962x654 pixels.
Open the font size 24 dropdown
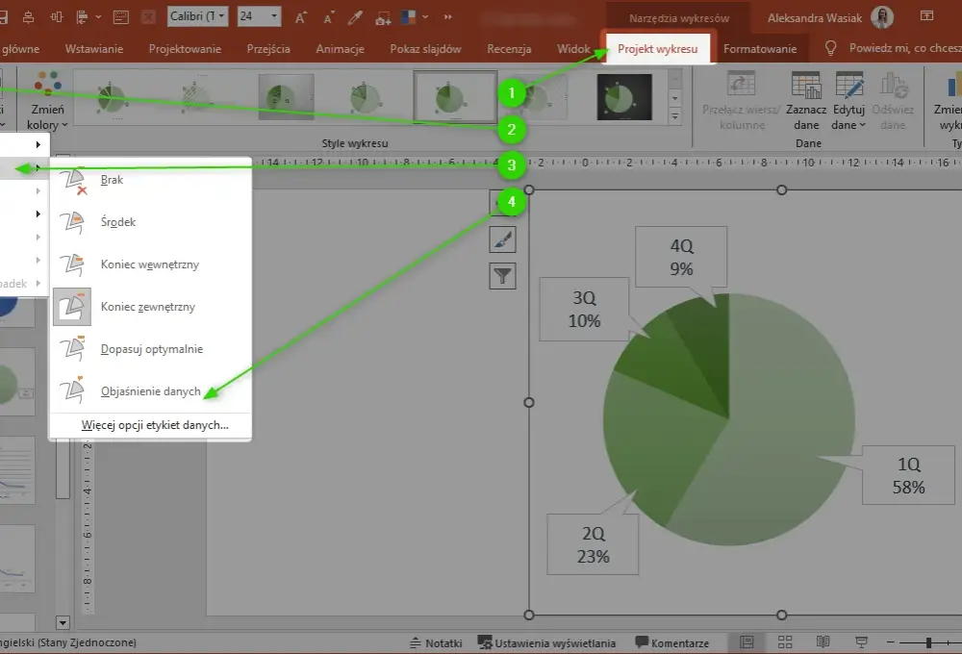[274, 16]
